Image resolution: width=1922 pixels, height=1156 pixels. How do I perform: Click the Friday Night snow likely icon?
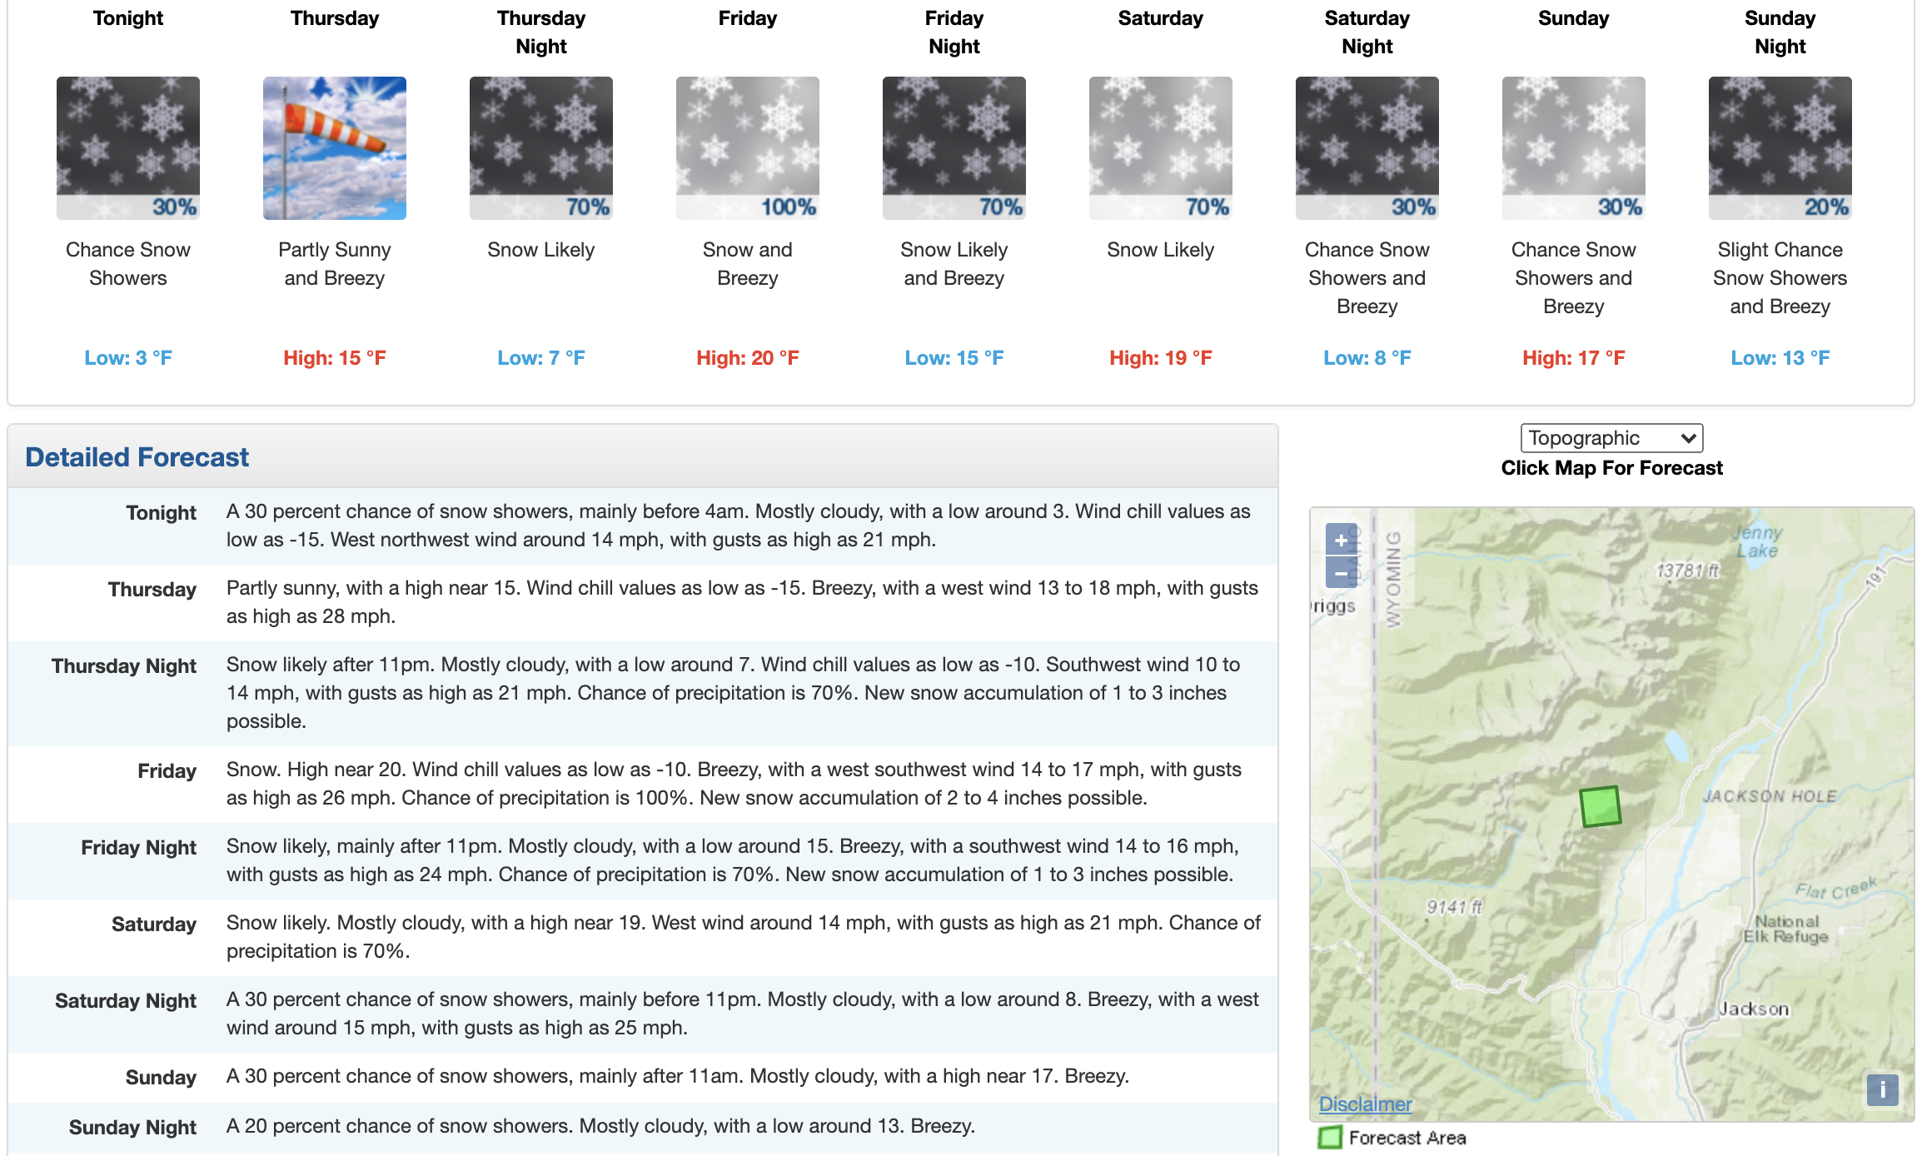point(954,148)
